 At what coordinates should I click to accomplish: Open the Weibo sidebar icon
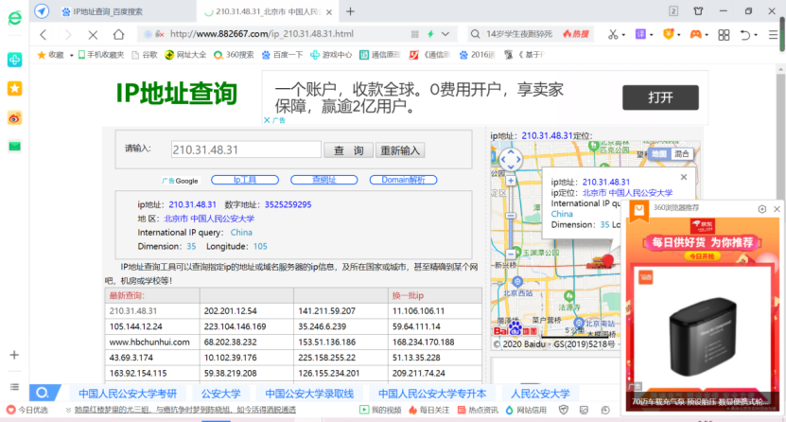14,118
